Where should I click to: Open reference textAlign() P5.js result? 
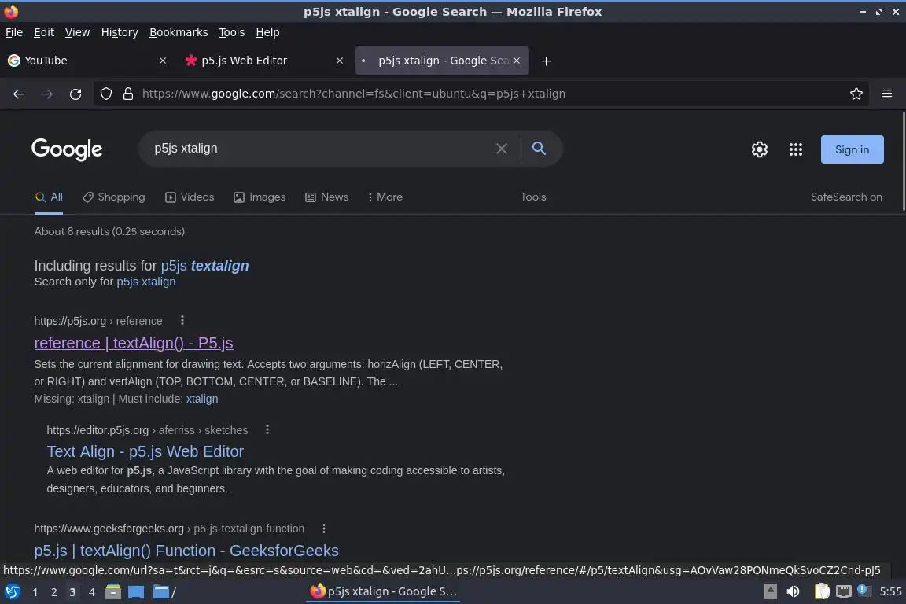tap(134, 344)
